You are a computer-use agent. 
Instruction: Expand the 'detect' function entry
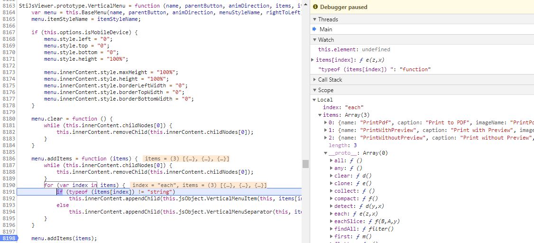(x=331, y=206)
